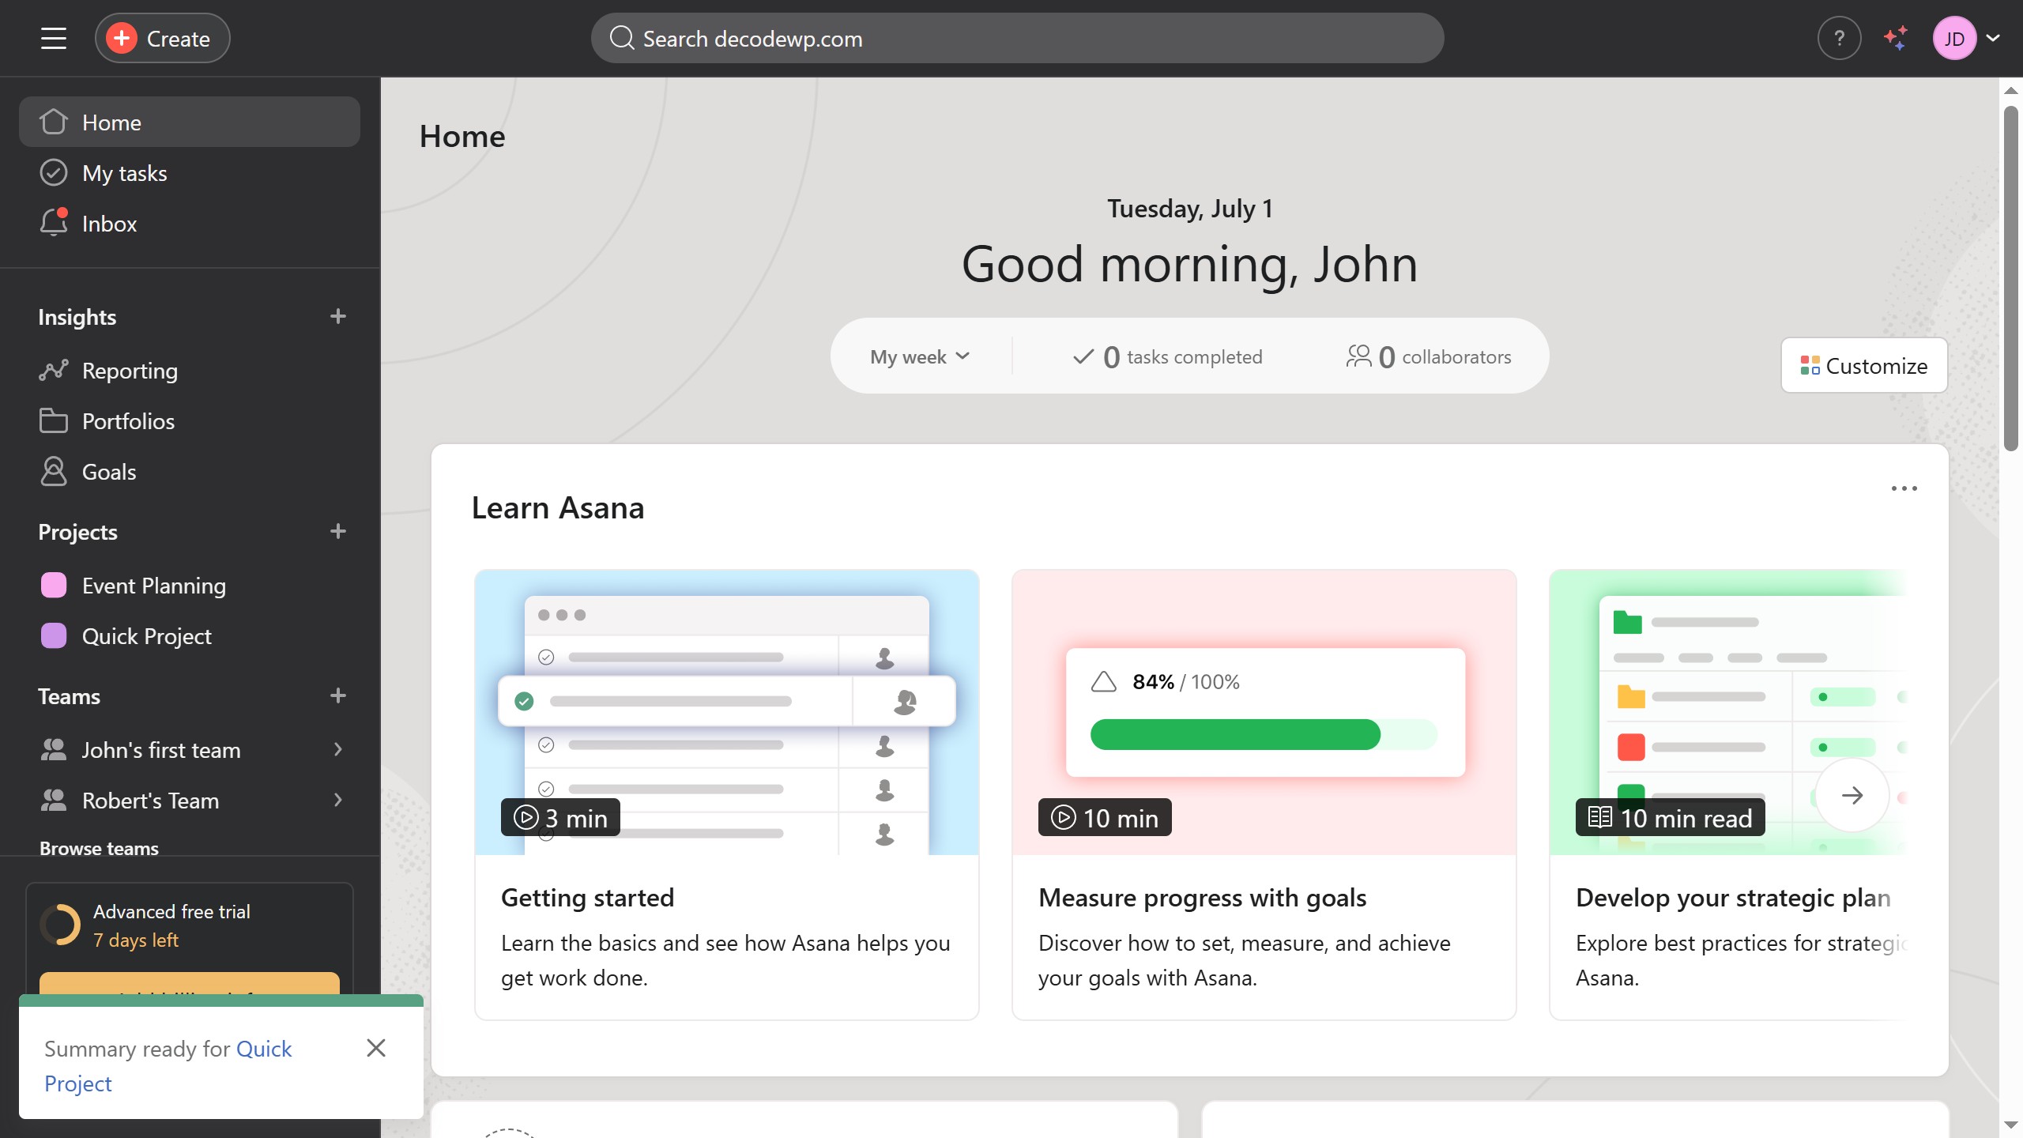The height and width of the screenshot is (1138, 2023).
Task: Add a project with the Projects plus icon
Action: (337, 531)
